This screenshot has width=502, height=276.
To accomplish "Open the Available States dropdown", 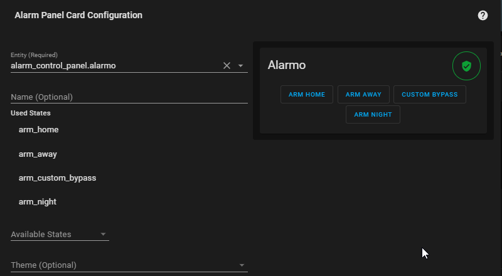I will point(60,235).
